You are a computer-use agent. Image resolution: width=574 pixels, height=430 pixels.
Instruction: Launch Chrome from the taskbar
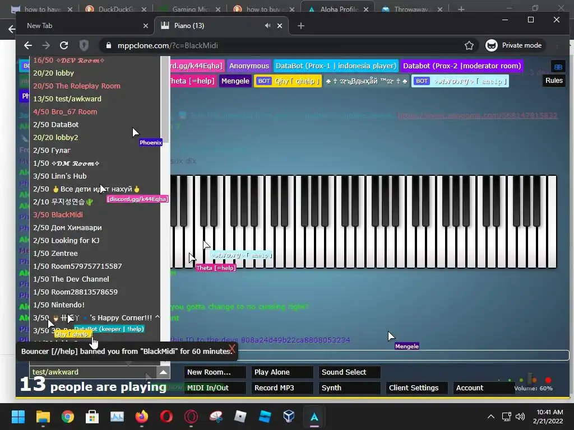68,417
